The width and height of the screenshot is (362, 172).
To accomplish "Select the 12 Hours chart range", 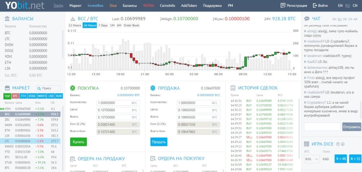I will 75,25.
